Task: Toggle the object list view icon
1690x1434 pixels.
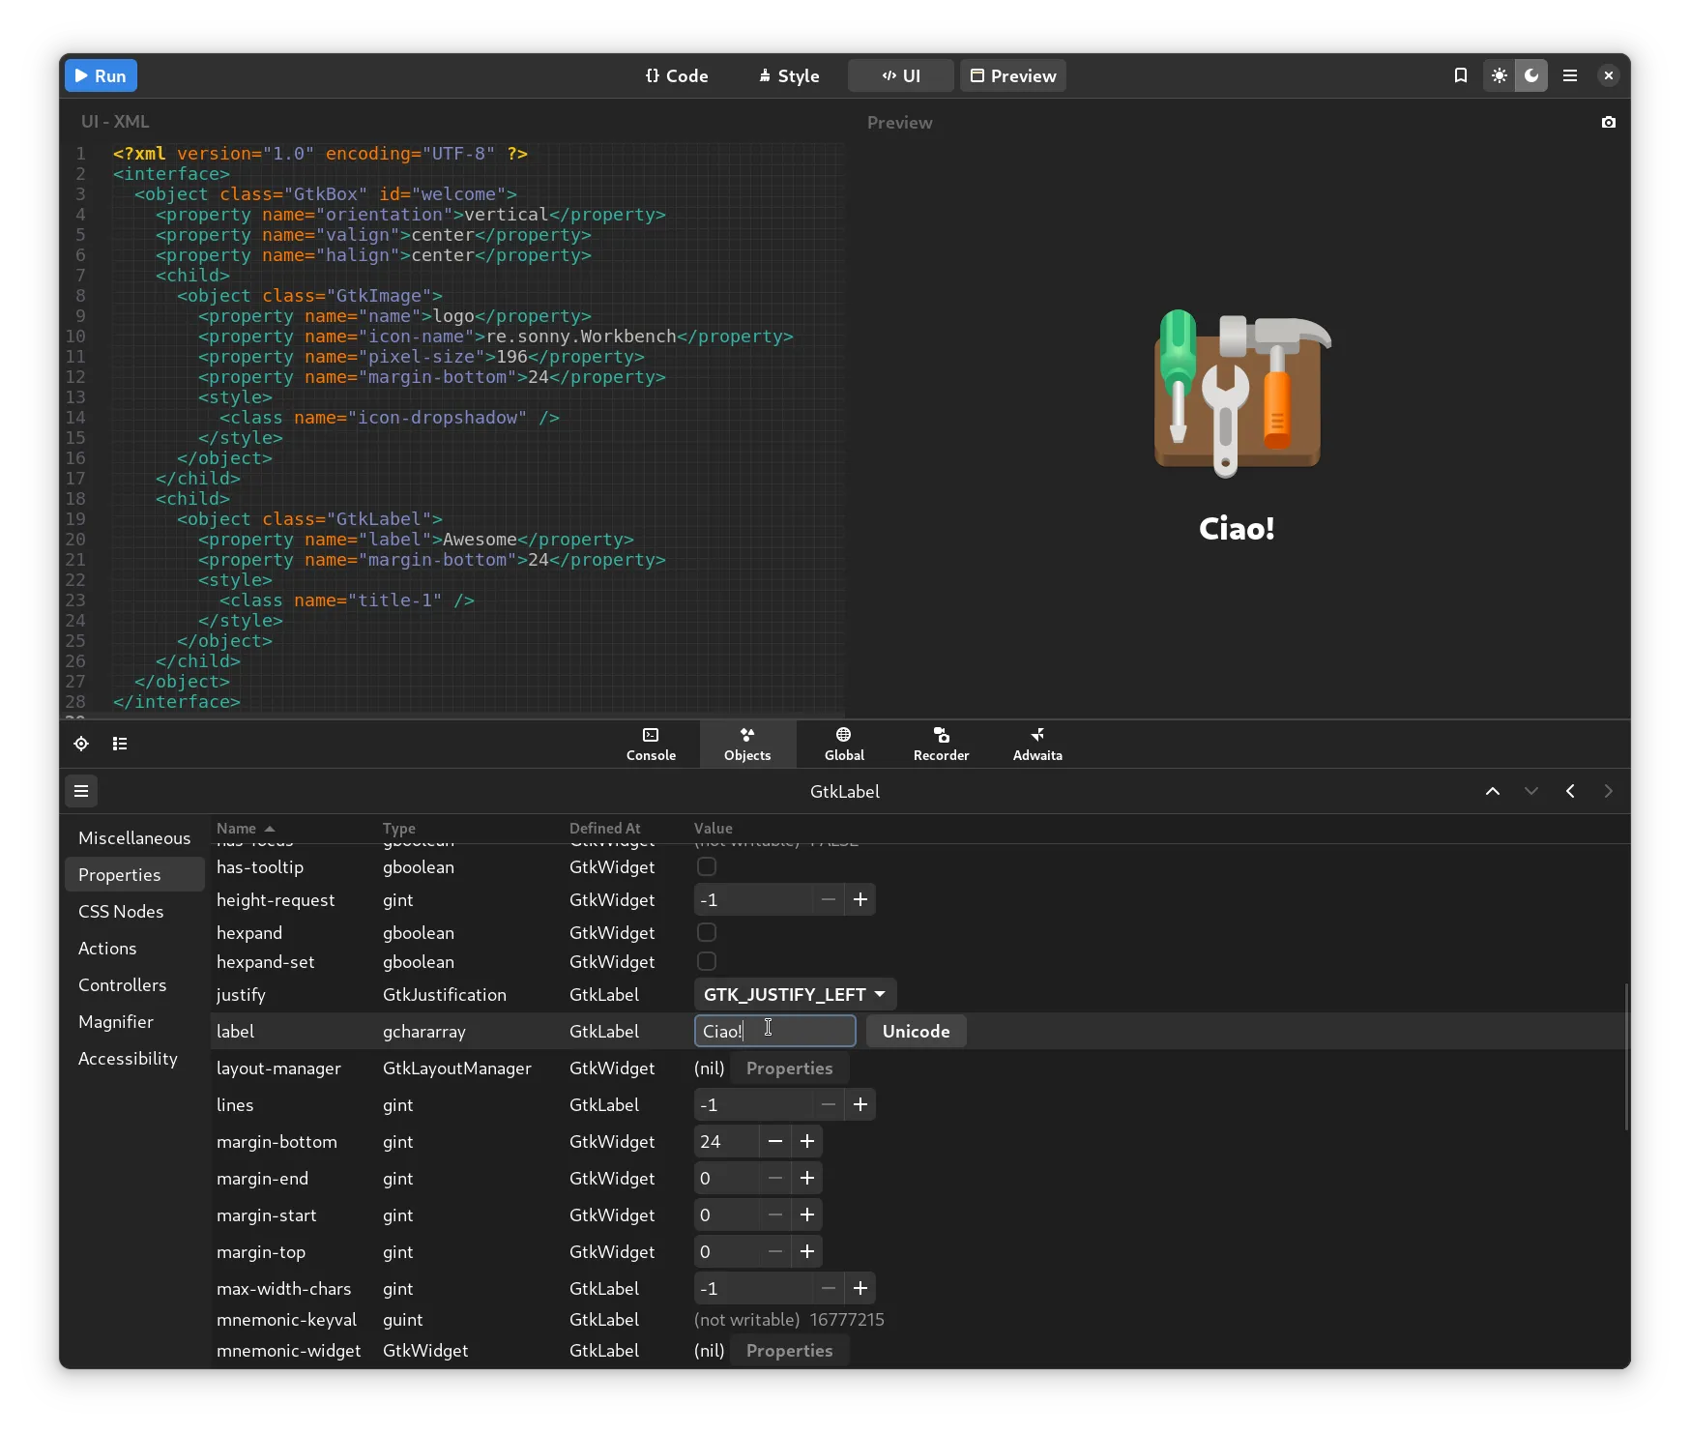Action: [120, 744]
